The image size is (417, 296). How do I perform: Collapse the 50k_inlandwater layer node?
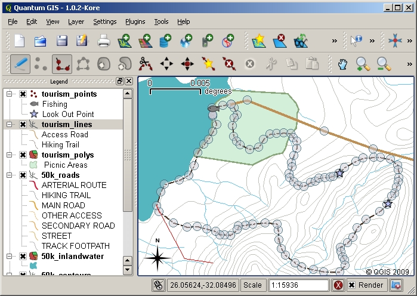pyautogui.click(x=10, y=257)
